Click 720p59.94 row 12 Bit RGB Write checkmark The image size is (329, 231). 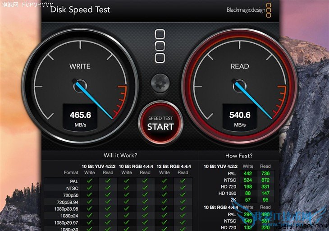[x=164, y=202]
